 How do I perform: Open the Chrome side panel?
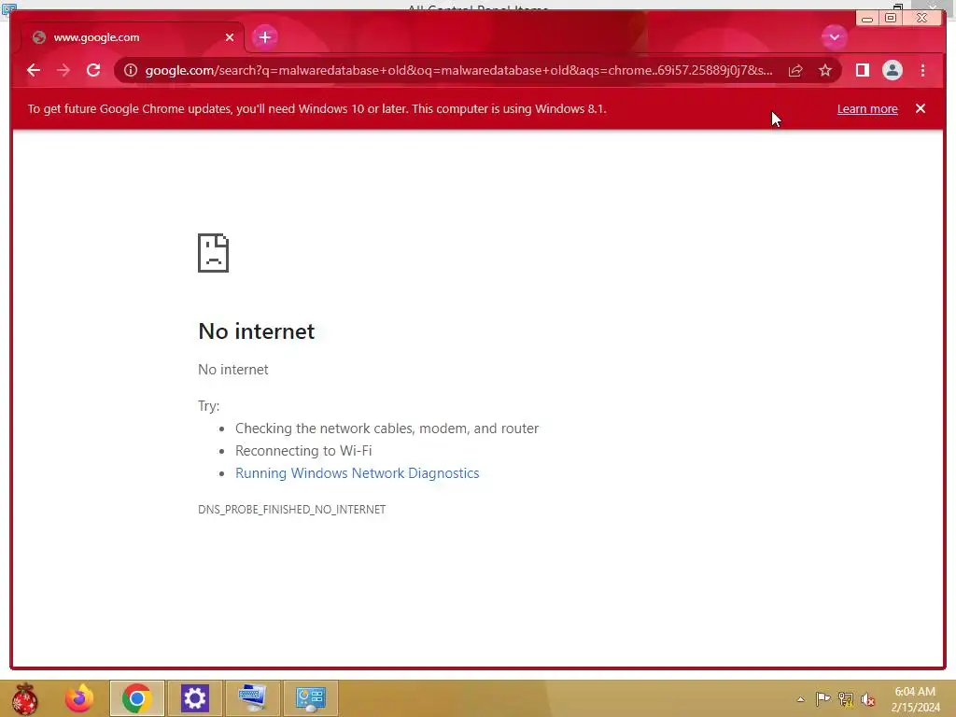(x=862, y=70)
